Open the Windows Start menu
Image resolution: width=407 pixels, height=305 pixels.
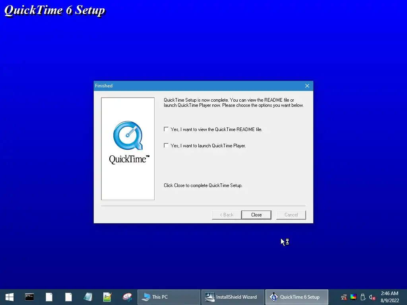10,297
